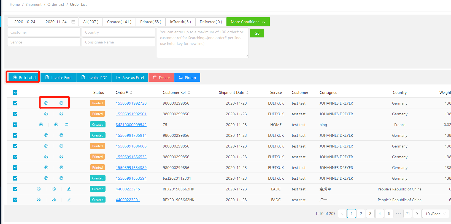Screen dimensions: 451x224
Task: Click first printer icon for order 84210000009542
Action: click(x=41, y=124)
